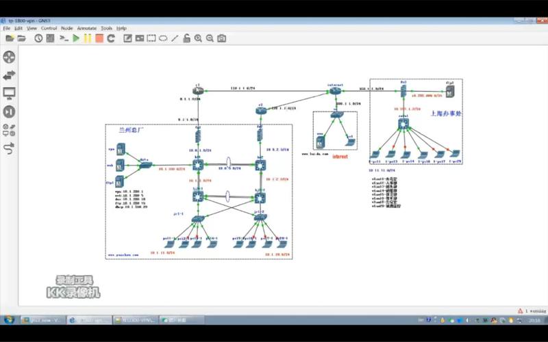Browse routers in the left device sidebar
The height and width of the screenshot is (342, 548).
[x=9, y=57]
